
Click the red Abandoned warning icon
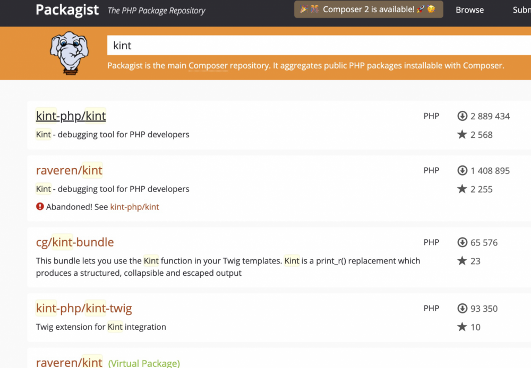pyautogui.click(x=40, y=206)
